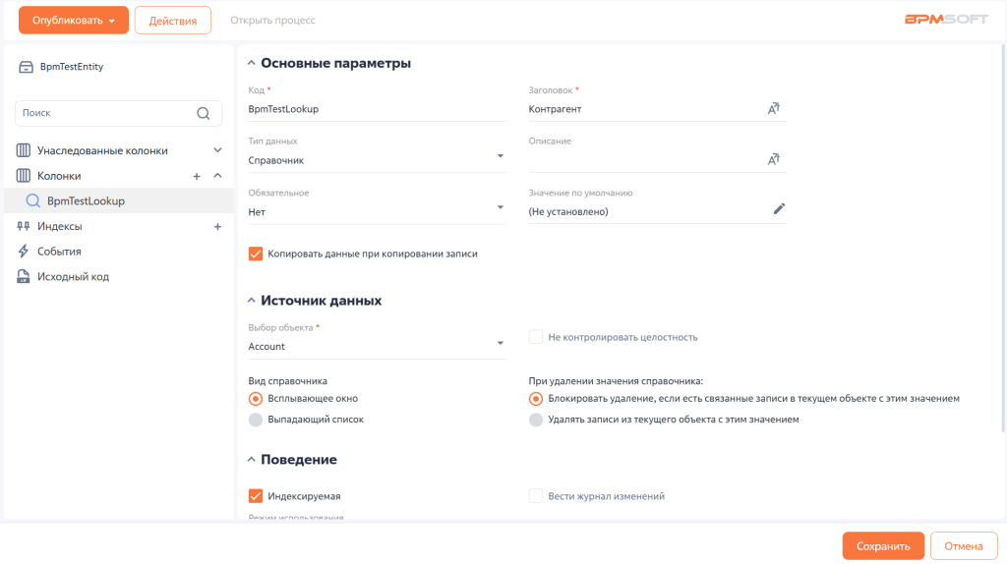Click the Исходный код file icon

tap(24, 276)
